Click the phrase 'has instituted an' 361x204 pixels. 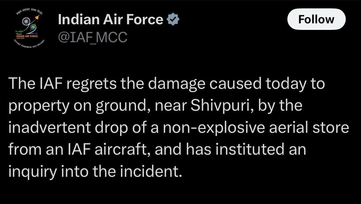coord(246,150)
